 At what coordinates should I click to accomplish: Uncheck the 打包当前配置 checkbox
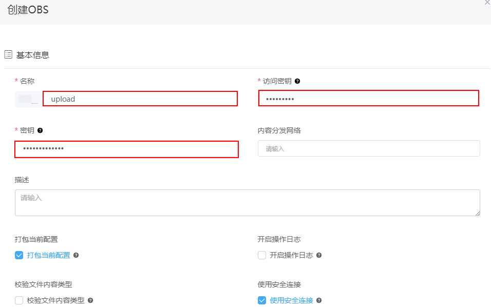click(19, 255)
